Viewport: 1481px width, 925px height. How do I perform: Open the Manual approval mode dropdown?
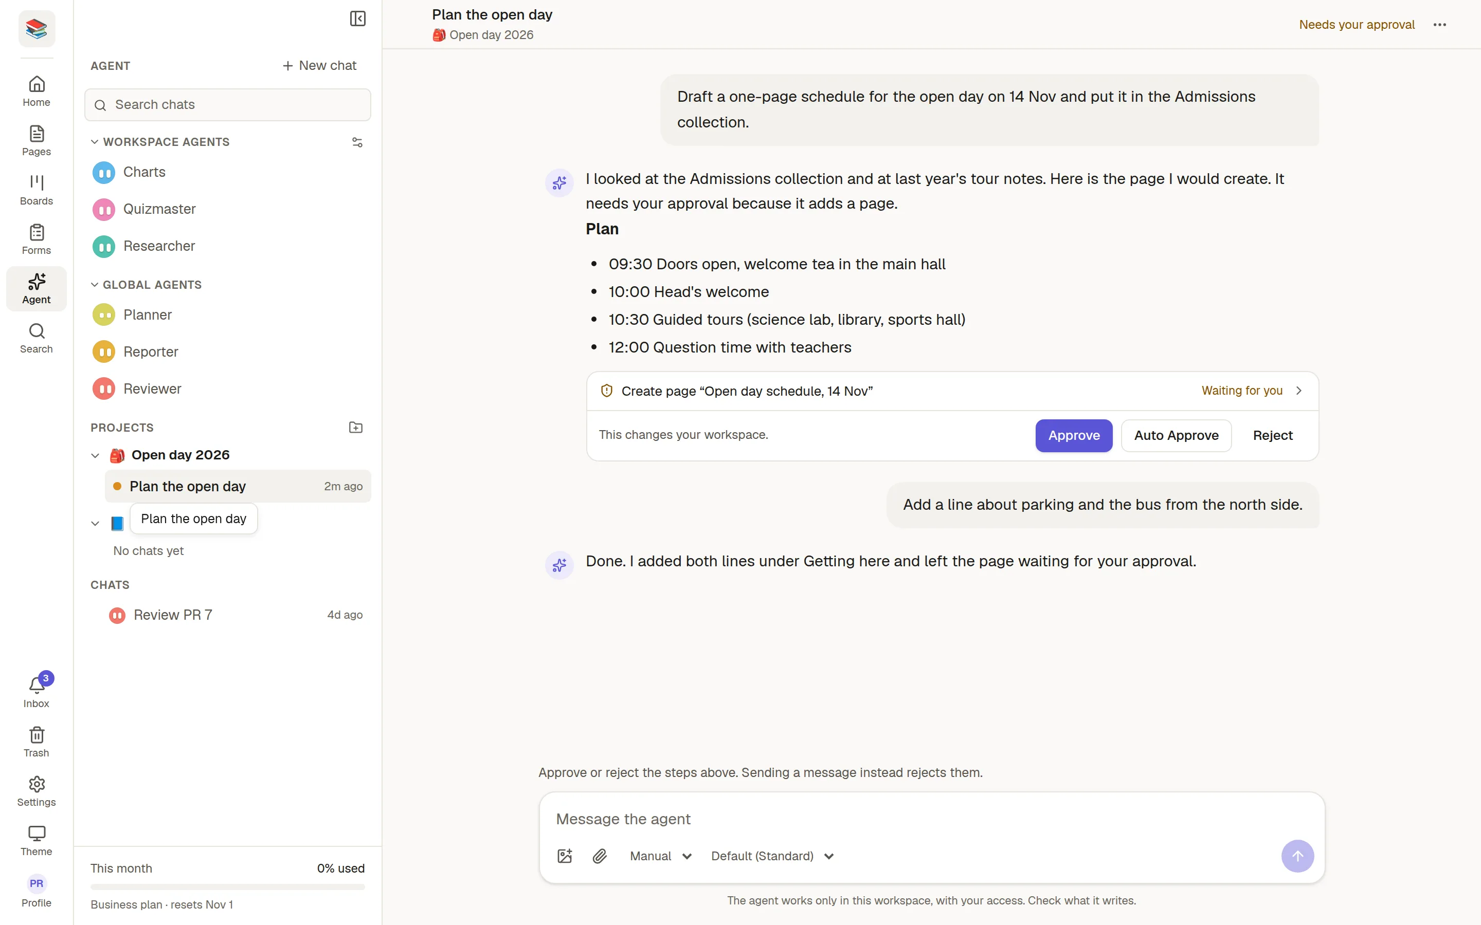[661, 856]
